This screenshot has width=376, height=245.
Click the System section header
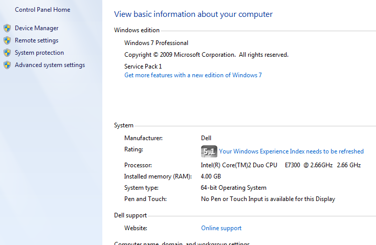[x=123, y=125]
